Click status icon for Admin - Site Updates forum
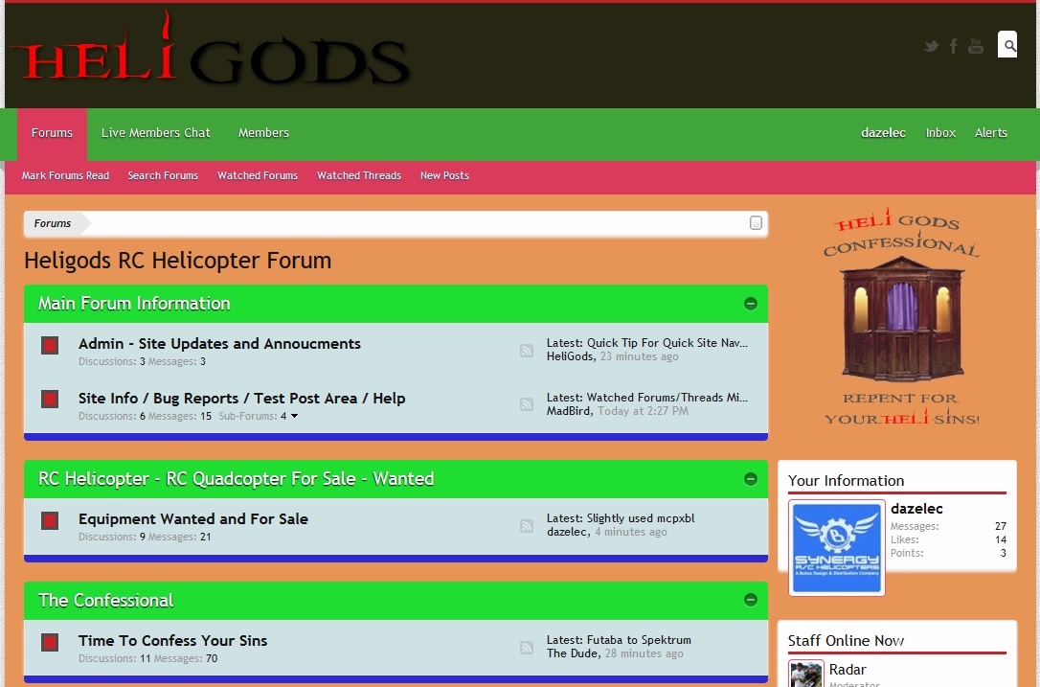The width and height of the screenshot is (1040, 687). 50,345
